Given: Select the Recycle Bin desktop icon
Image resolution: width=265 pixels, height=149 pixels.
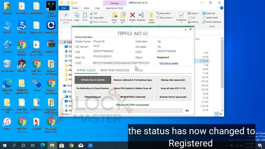Looking at the screenshot, I should point(7,66).
